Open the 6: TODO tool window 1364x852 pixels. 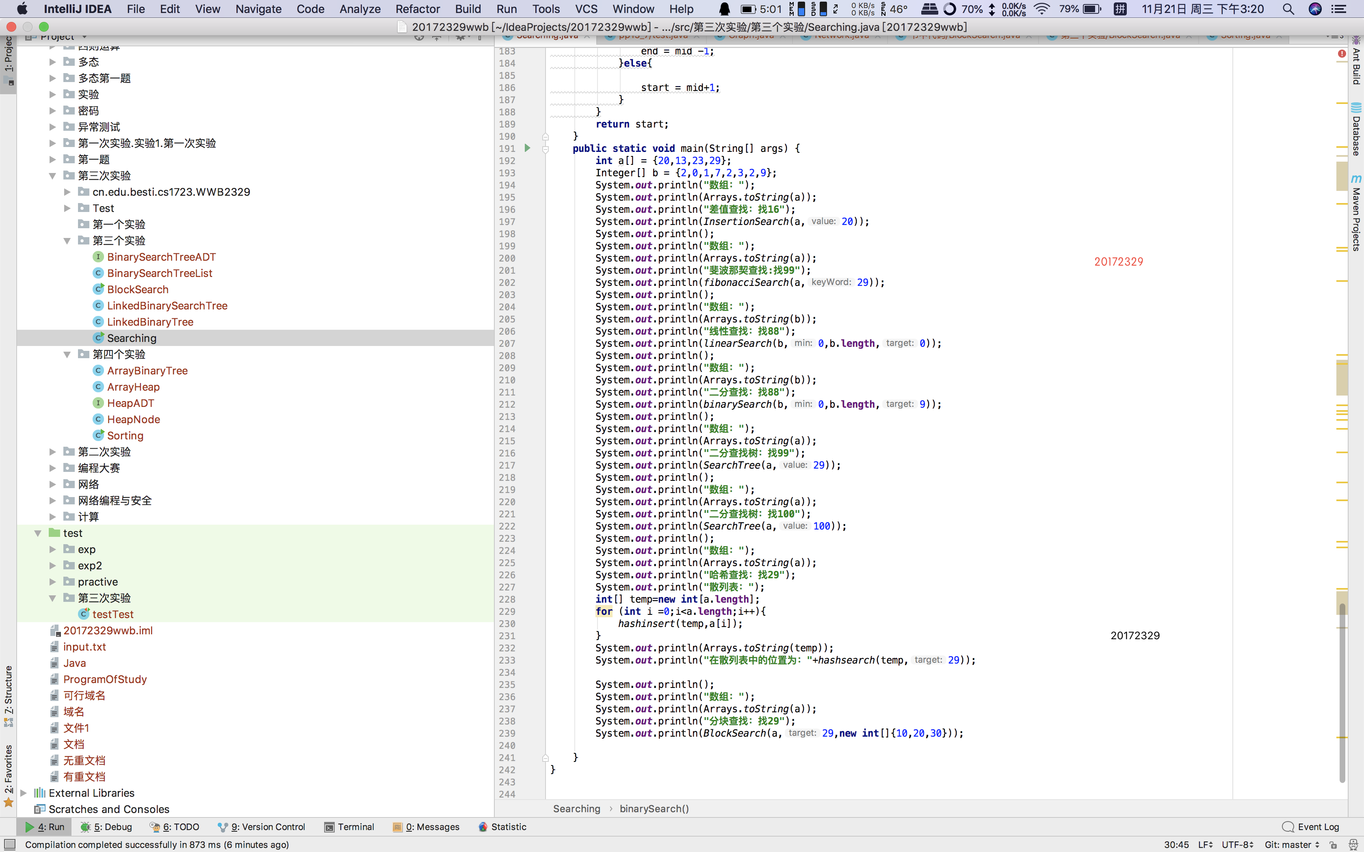175,827
